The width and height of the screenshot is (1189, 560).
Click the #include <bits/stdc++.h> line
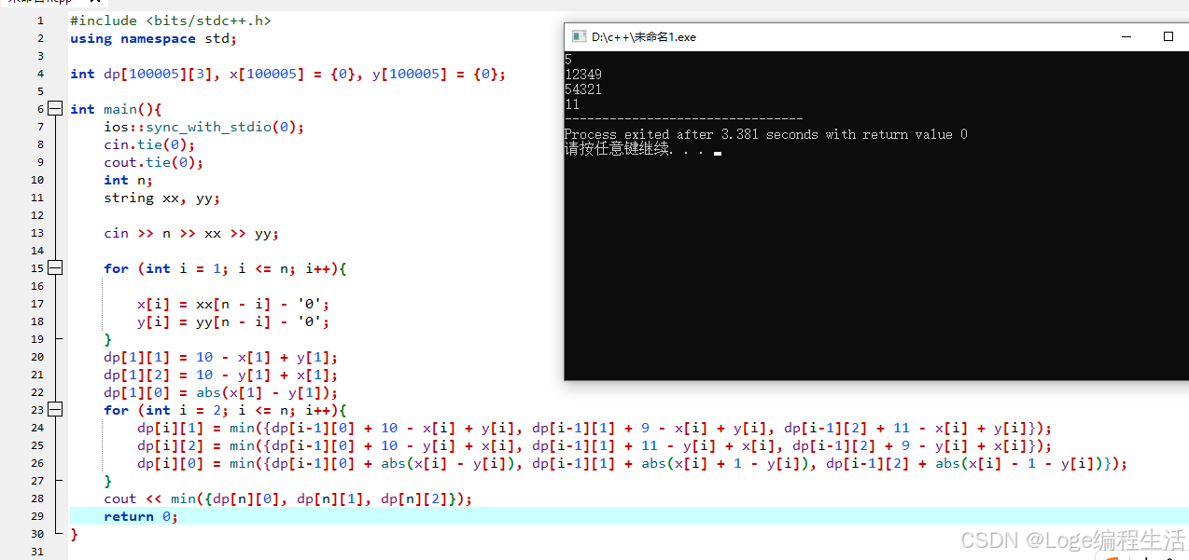[171, 20]
